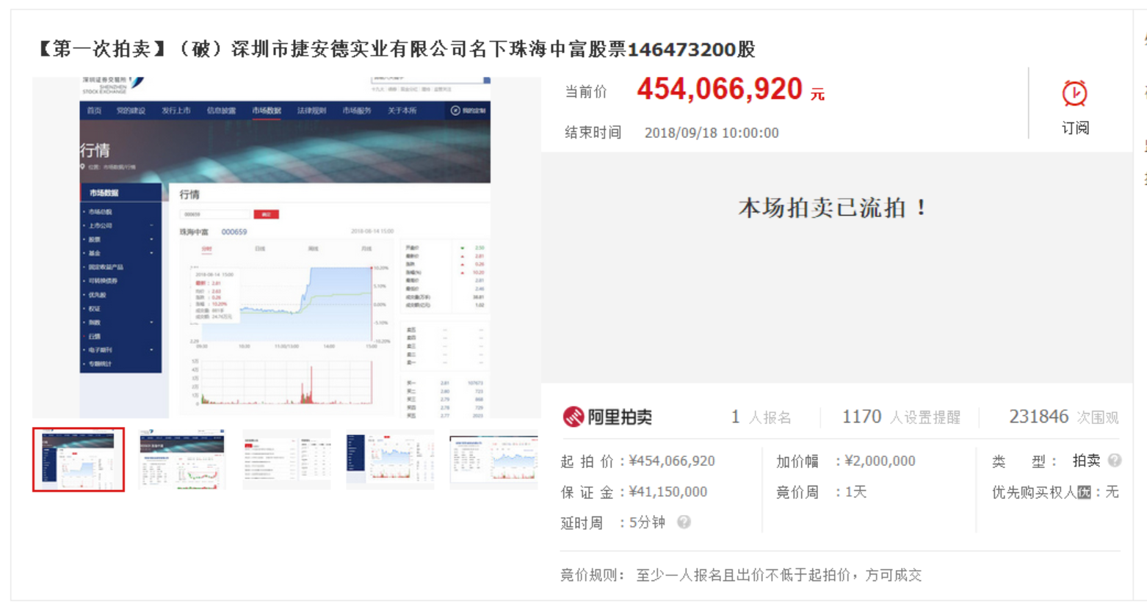Viewport: 1147px width, 614px height.
Task: Click the starting price ¥454,066,920 value
Action: point(672,461)
